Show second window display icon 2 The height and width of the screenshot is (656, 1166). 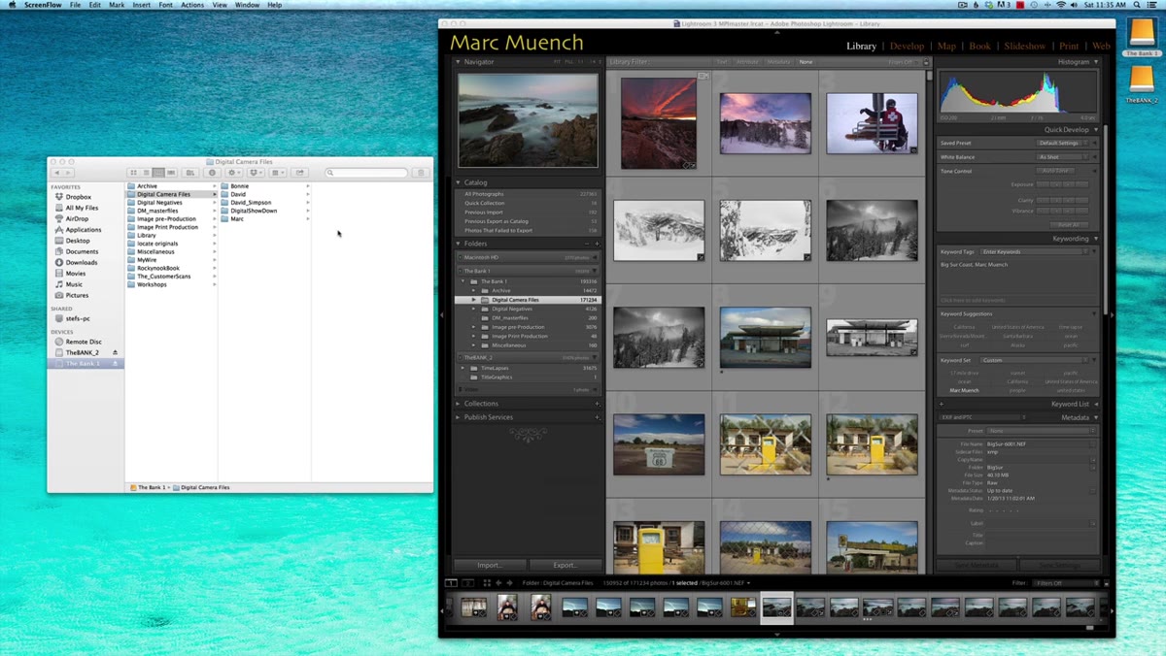[467, 583]
